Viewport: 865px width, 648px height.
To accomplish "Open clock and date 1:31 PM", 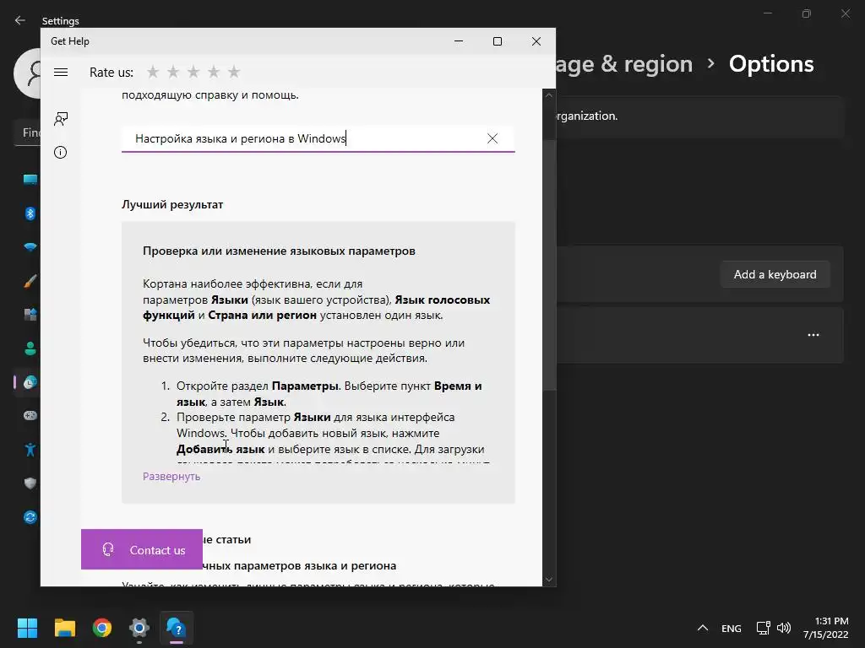I will (x=826, y=628).
